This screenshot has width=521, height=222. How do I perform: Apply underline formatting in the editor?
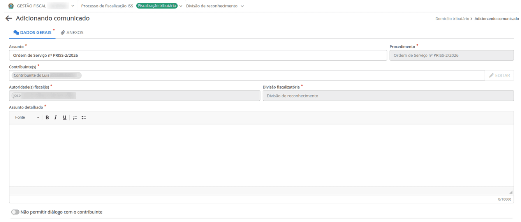coord(65,117)
